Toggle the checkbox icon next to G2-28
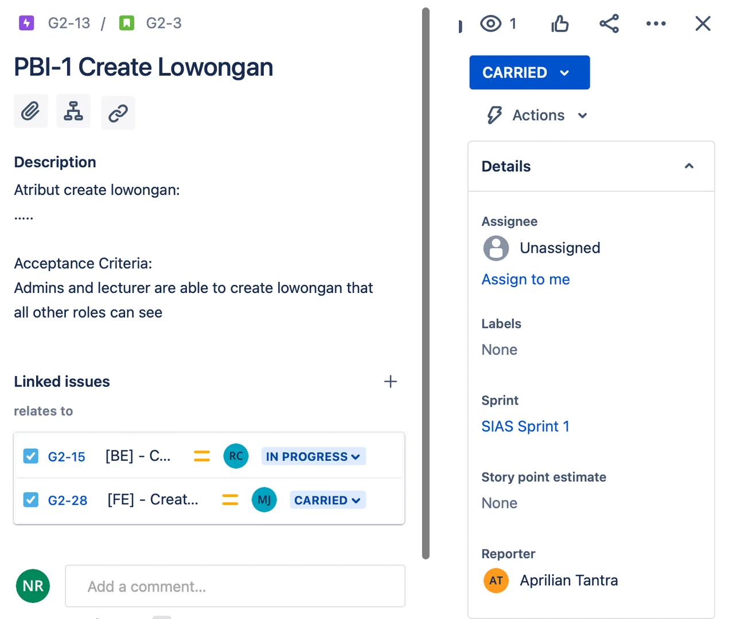The width and height of the screenshot is (729, 619). (31, 500)
